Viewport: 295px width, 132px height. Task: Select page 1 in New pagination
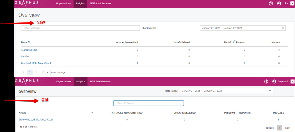click(30, 72)
